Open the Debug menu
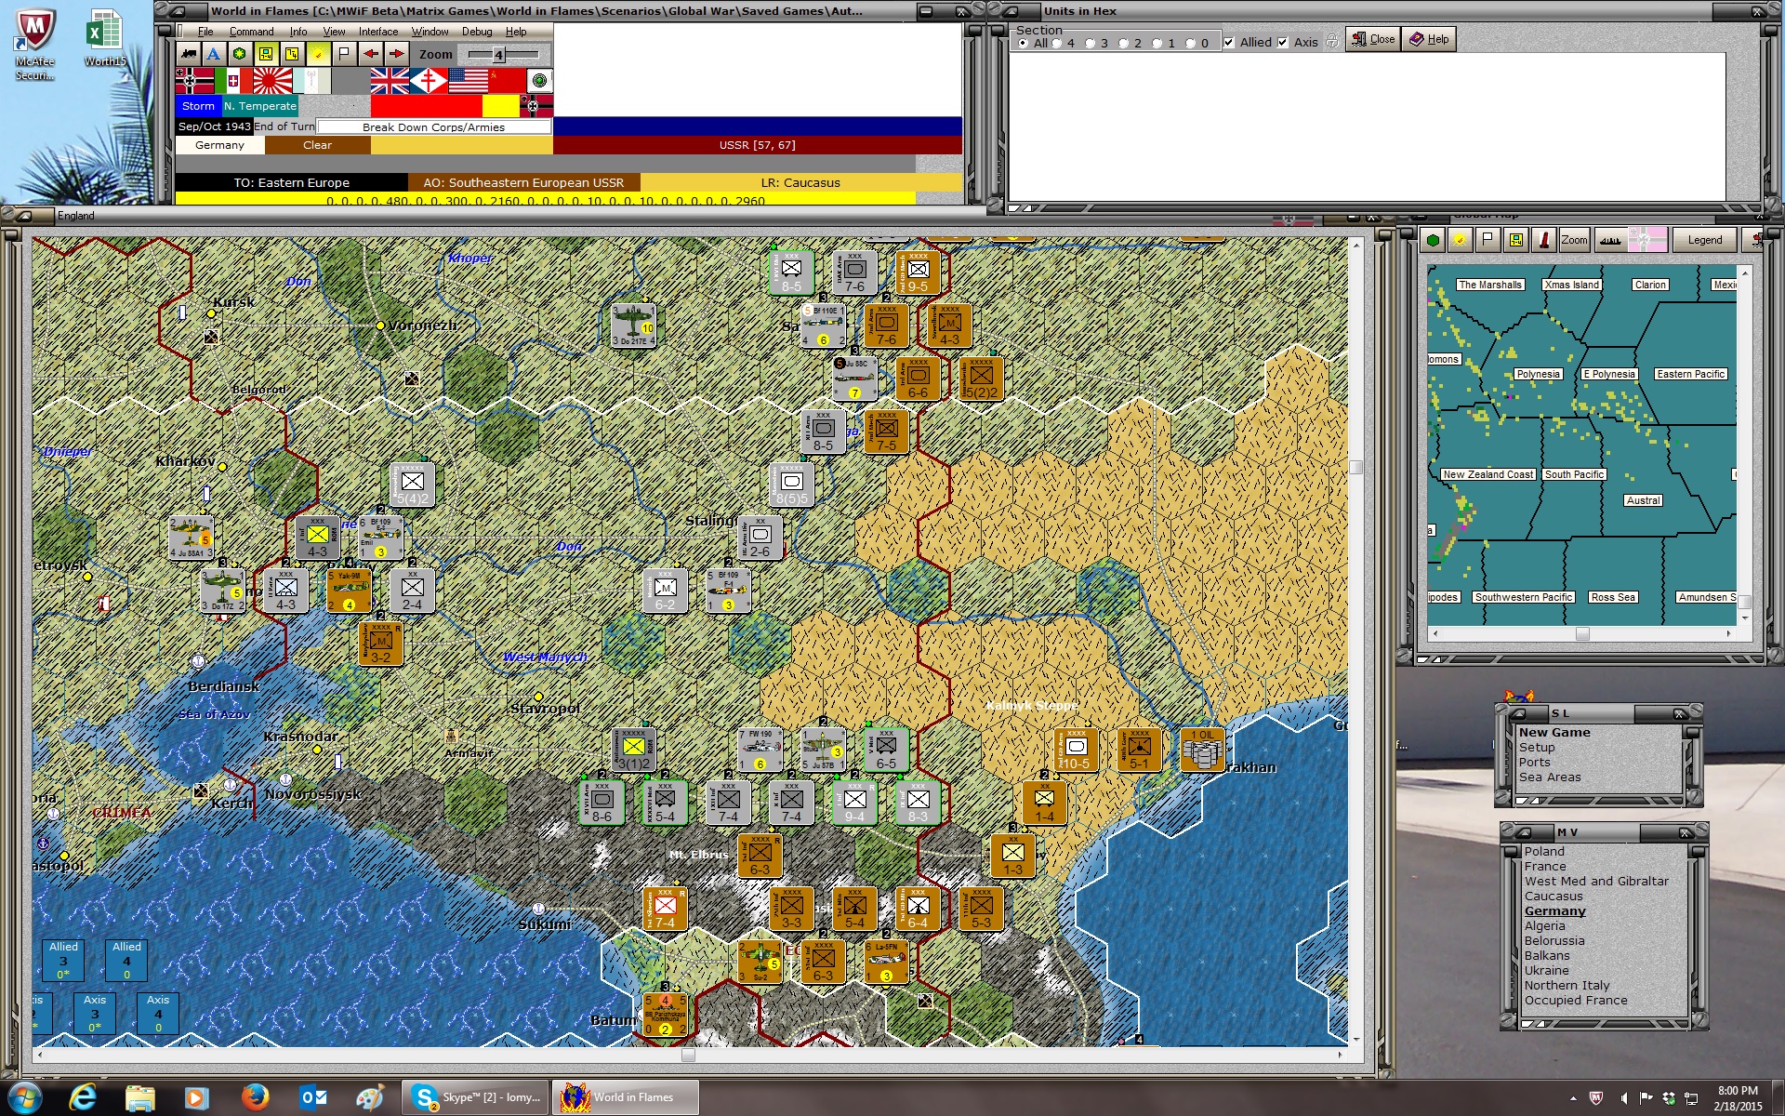The width and height of the screenshot is (1785, 1116). [477, 32]
